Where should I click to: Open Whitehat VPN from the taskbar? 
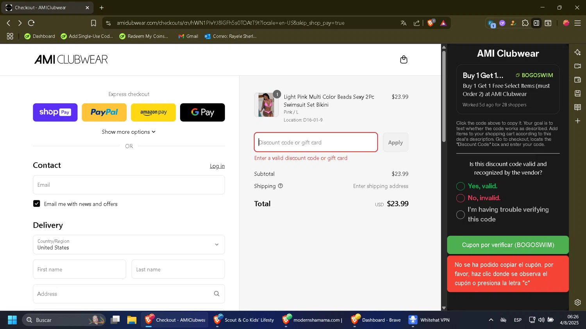click(x=429, y=320)
